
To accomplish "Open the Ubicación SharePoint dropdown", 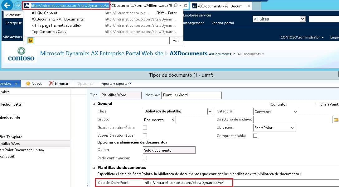I will point(292,128).
